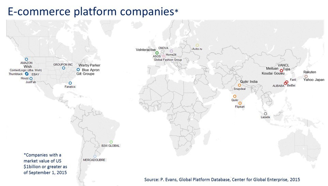Select the orange Snapdeal marker
Image resolution: width=328 pixels, height=186 pixels.
tap(239, 85)
